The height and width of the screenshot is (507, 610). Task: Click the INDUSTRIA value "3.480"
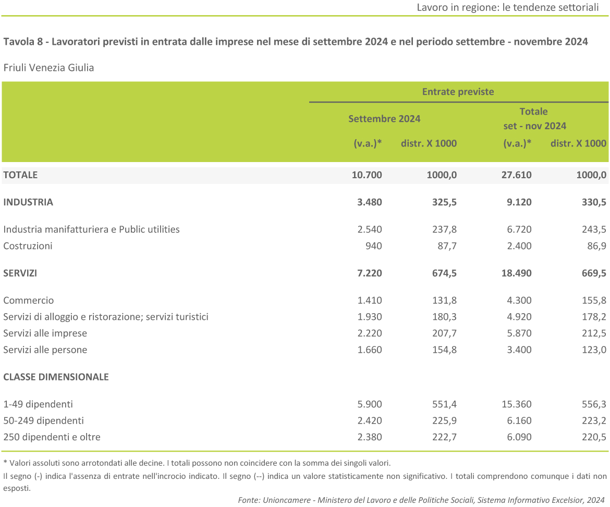(x=370, y=202)
